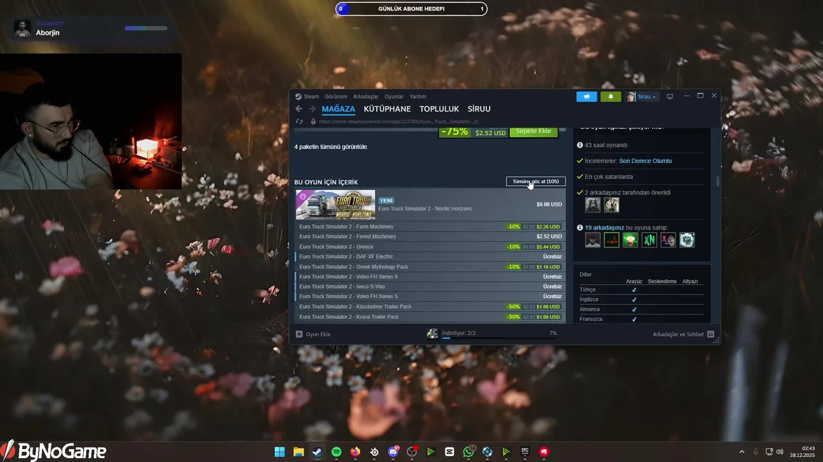Open the Iveco S-Way DLC row
The height and width of the screenshot is (462, 823).
click(430, 287)
